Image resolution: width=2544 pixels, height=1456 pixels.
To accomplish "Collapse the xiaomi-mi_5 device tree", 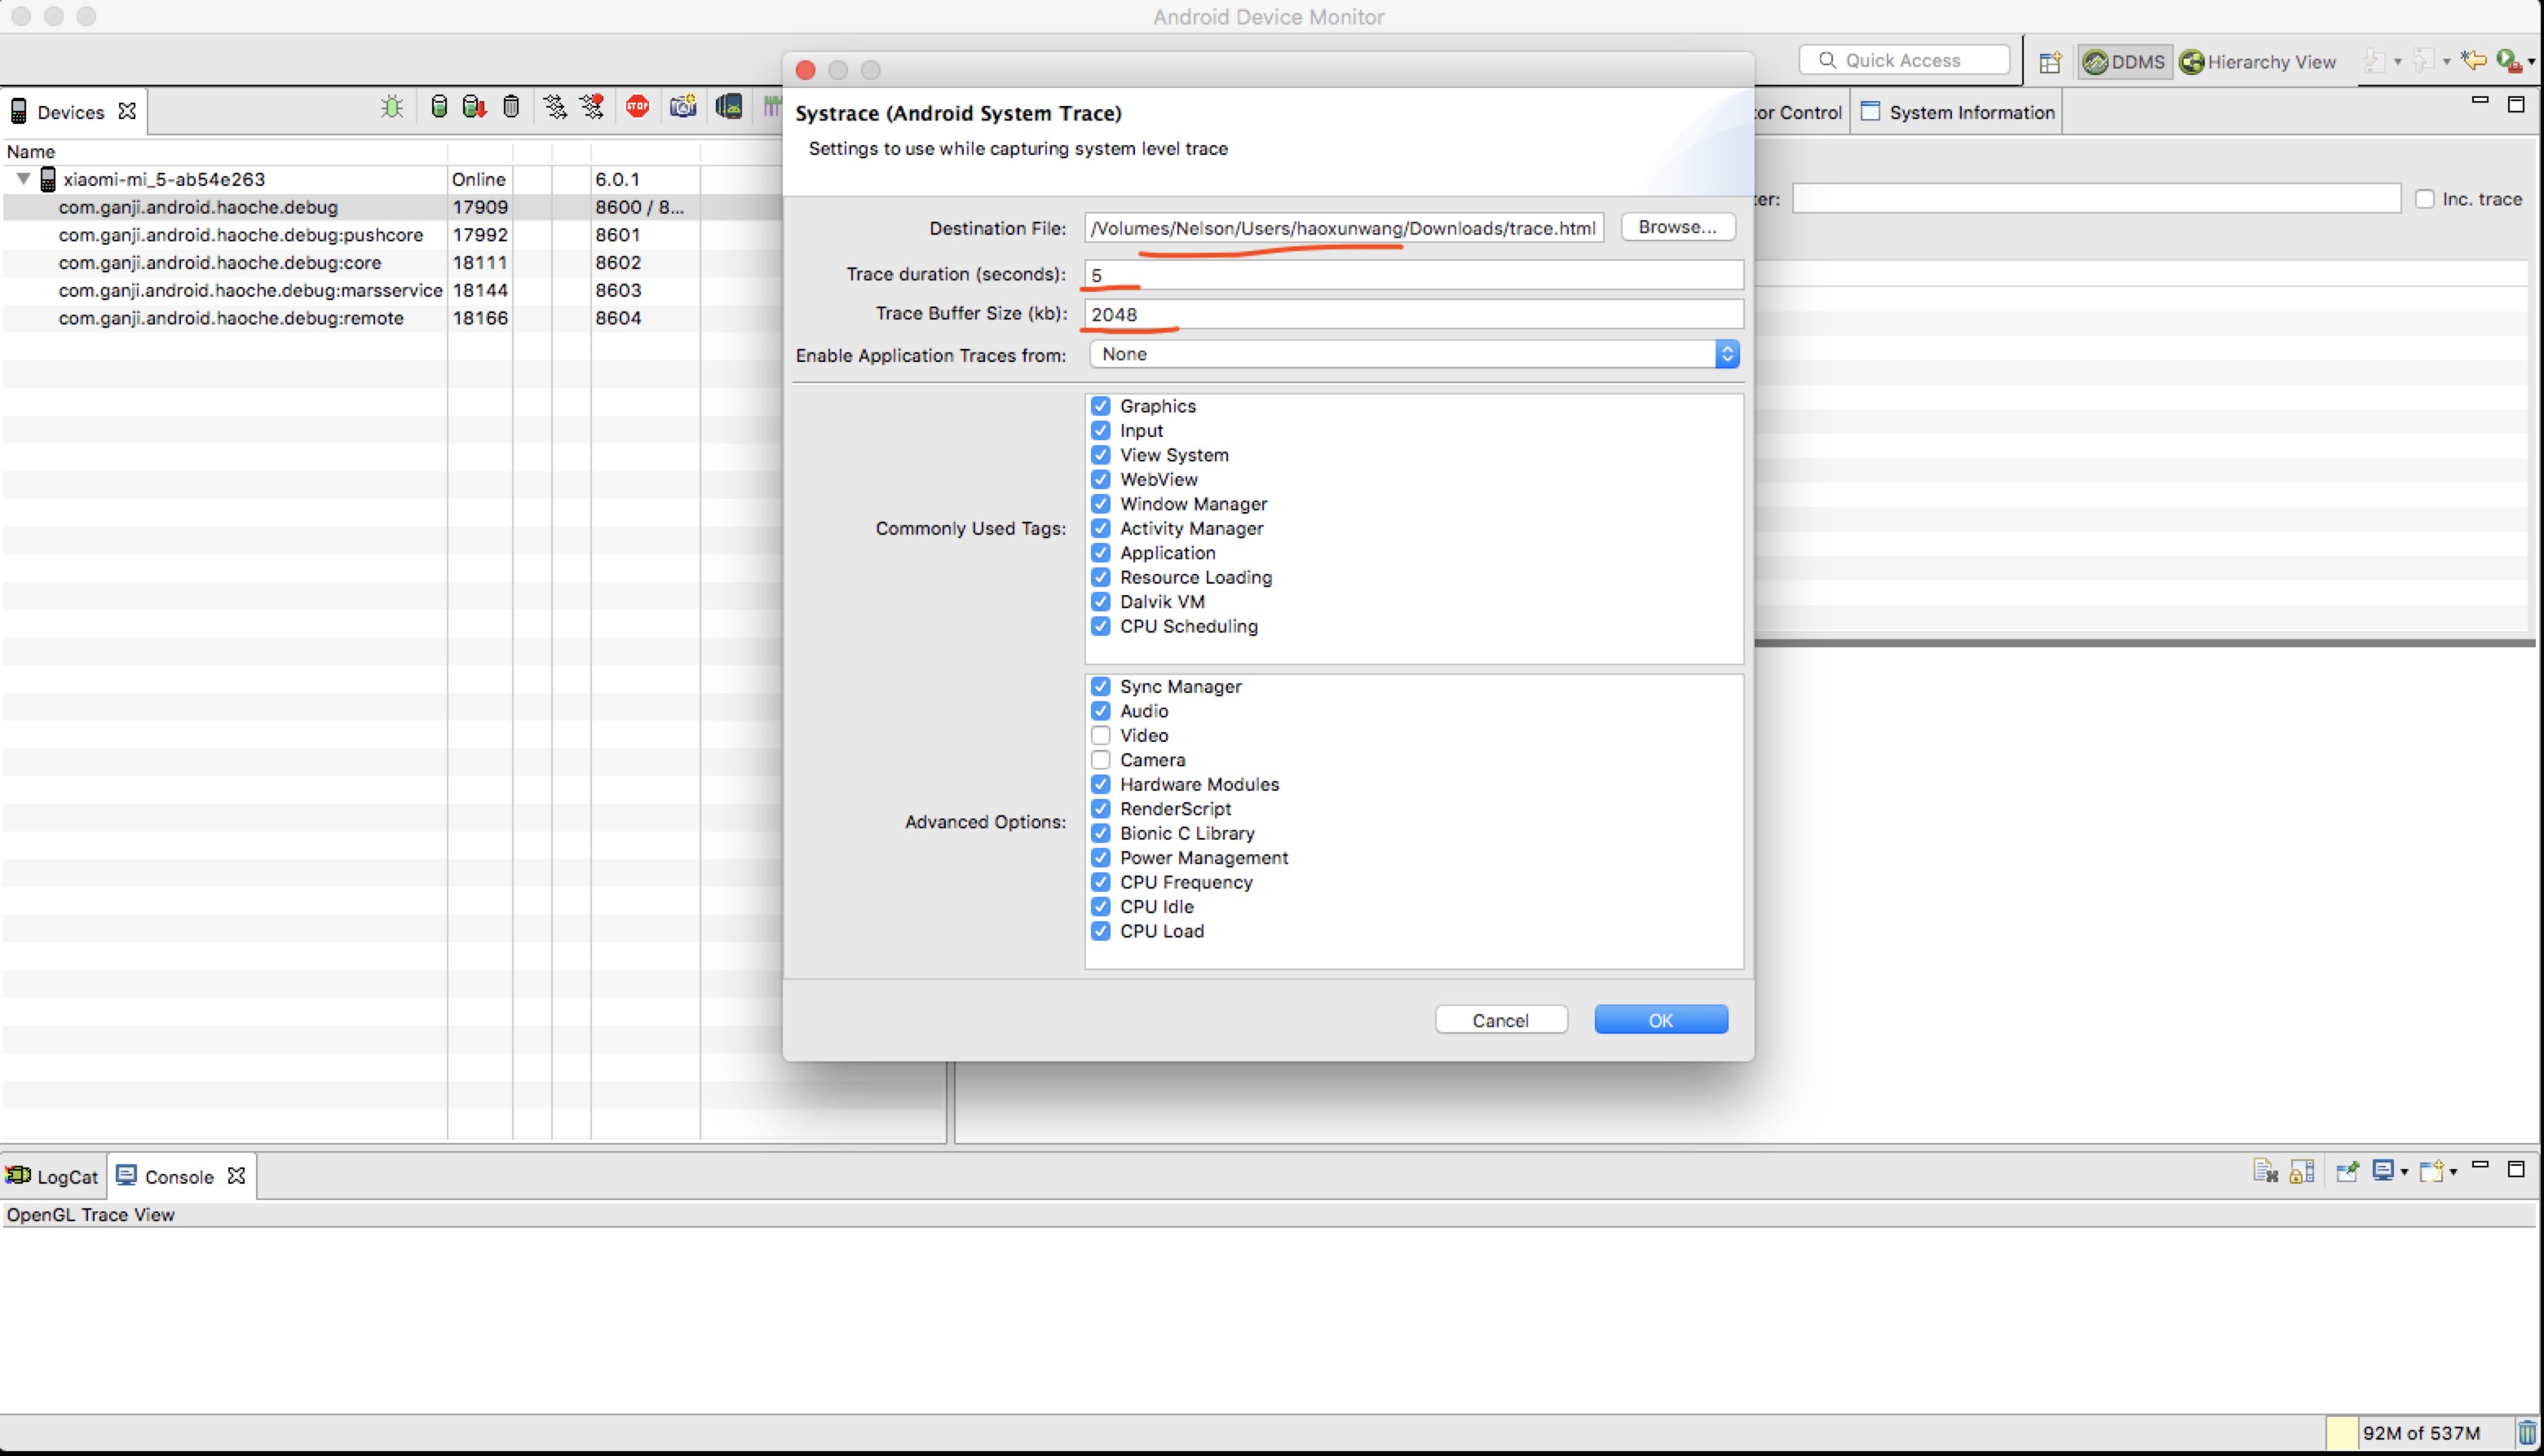I will [23, 179].
